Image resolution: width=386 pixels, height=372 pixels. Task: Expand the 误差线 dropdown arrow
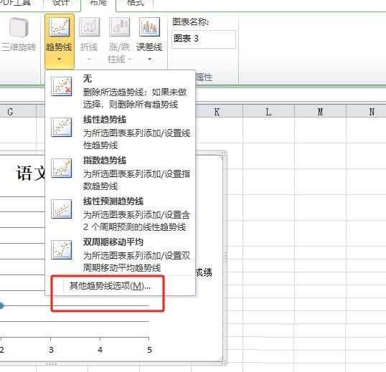tap(149, 59)
